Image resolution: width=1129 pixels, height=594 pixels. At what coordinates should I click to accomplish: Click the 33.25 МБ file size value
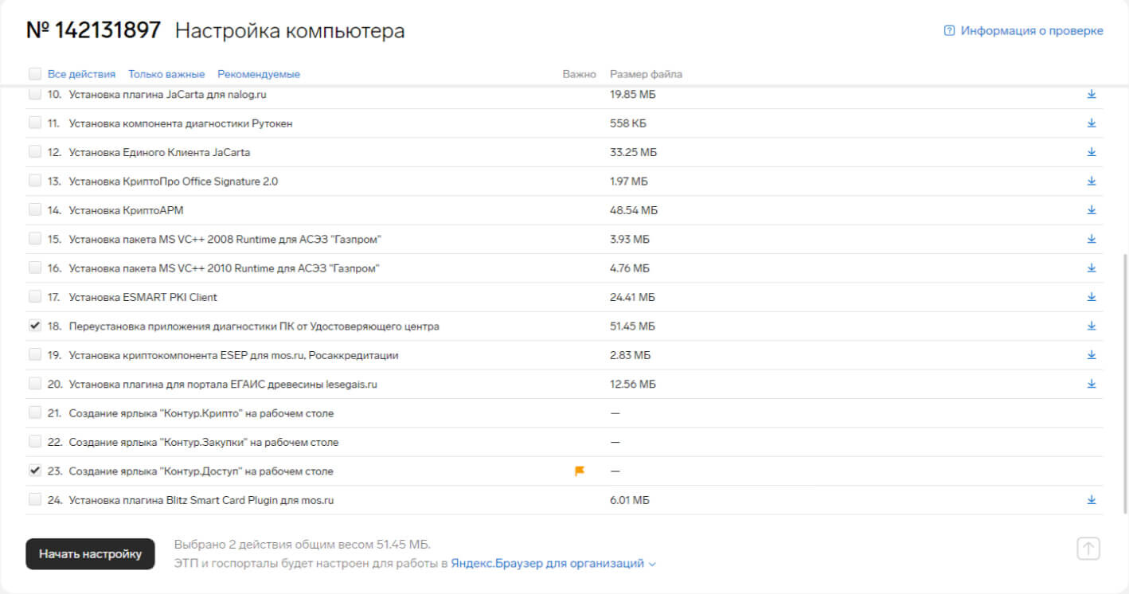coord(634,152)
